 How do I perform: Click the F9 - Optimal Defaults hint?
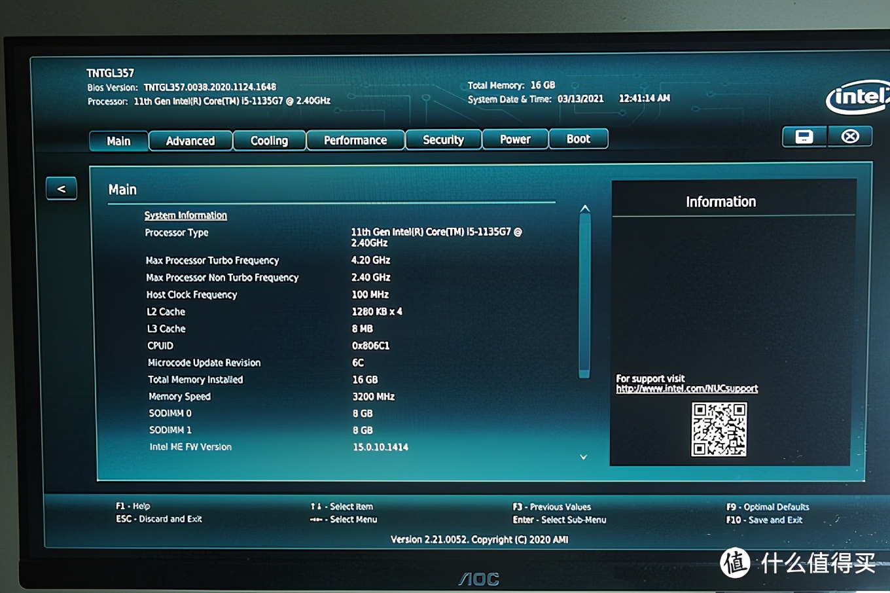768,507
